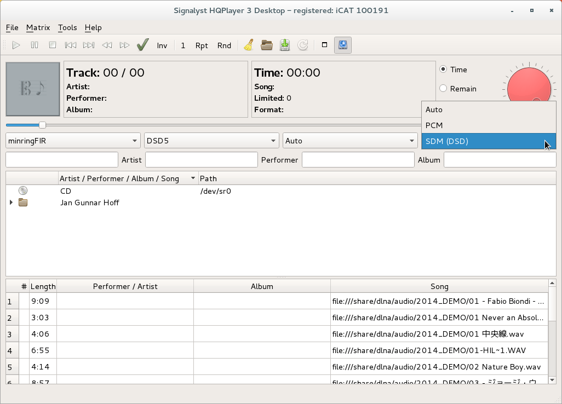562x404 pixels.
Task: Toggle Rpt repeat mode
Action: pyautogui.click(x=202, y=45)
